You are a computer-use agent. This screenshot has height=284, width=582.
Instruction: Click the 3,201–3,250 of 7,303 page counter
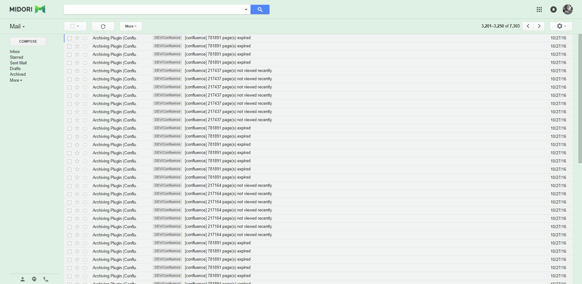click(x=500, y=26)
